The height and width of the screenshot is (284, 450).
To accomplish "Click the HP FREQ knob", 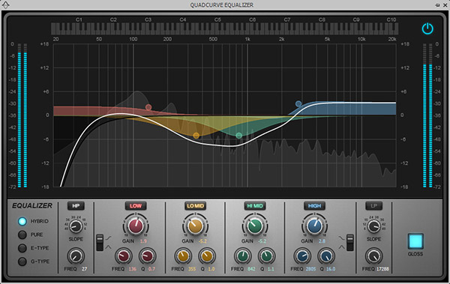I will pos(76,256).
